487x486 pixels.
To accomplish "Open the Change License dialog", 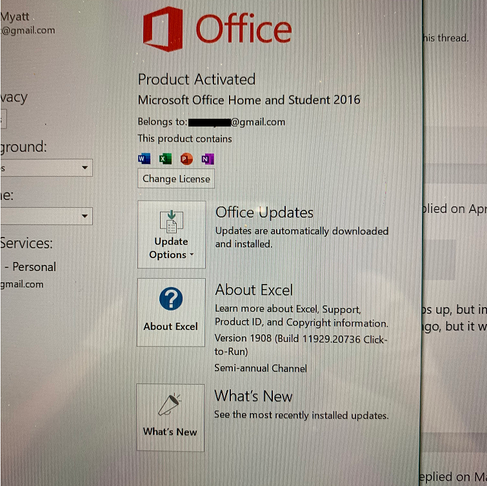I will (x=176, y=179).
